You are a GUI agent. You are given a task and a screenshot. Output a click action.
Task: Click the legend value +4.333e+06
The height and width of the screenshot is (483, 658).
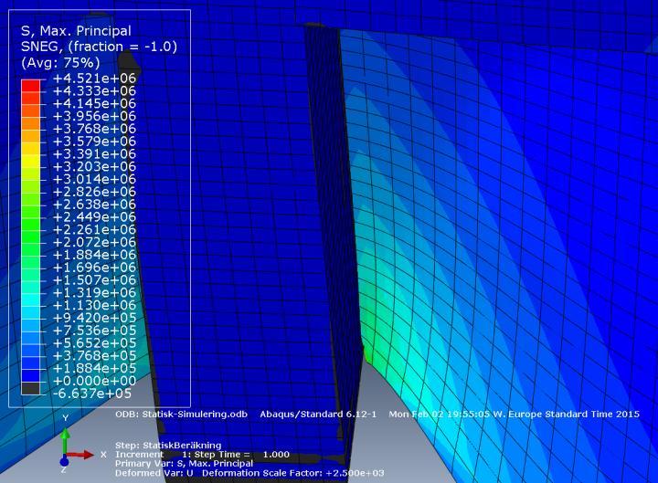point(94,90)
